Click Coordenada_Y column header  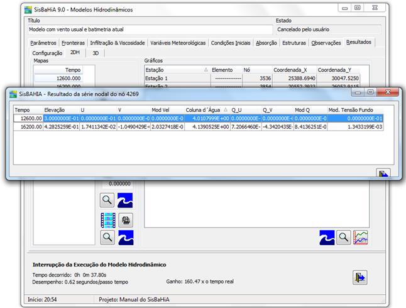coord(338,70)
